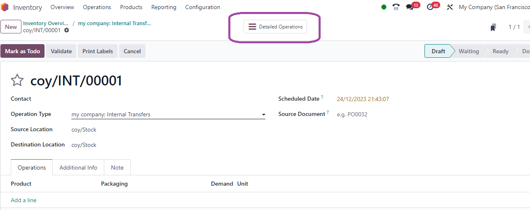Click the debug tools wrench icon
This screenshot has width=530, height=210.
click(450, 7)
